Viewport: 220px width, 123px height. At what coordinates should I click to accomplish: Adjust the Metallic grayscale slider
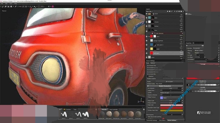201,91
